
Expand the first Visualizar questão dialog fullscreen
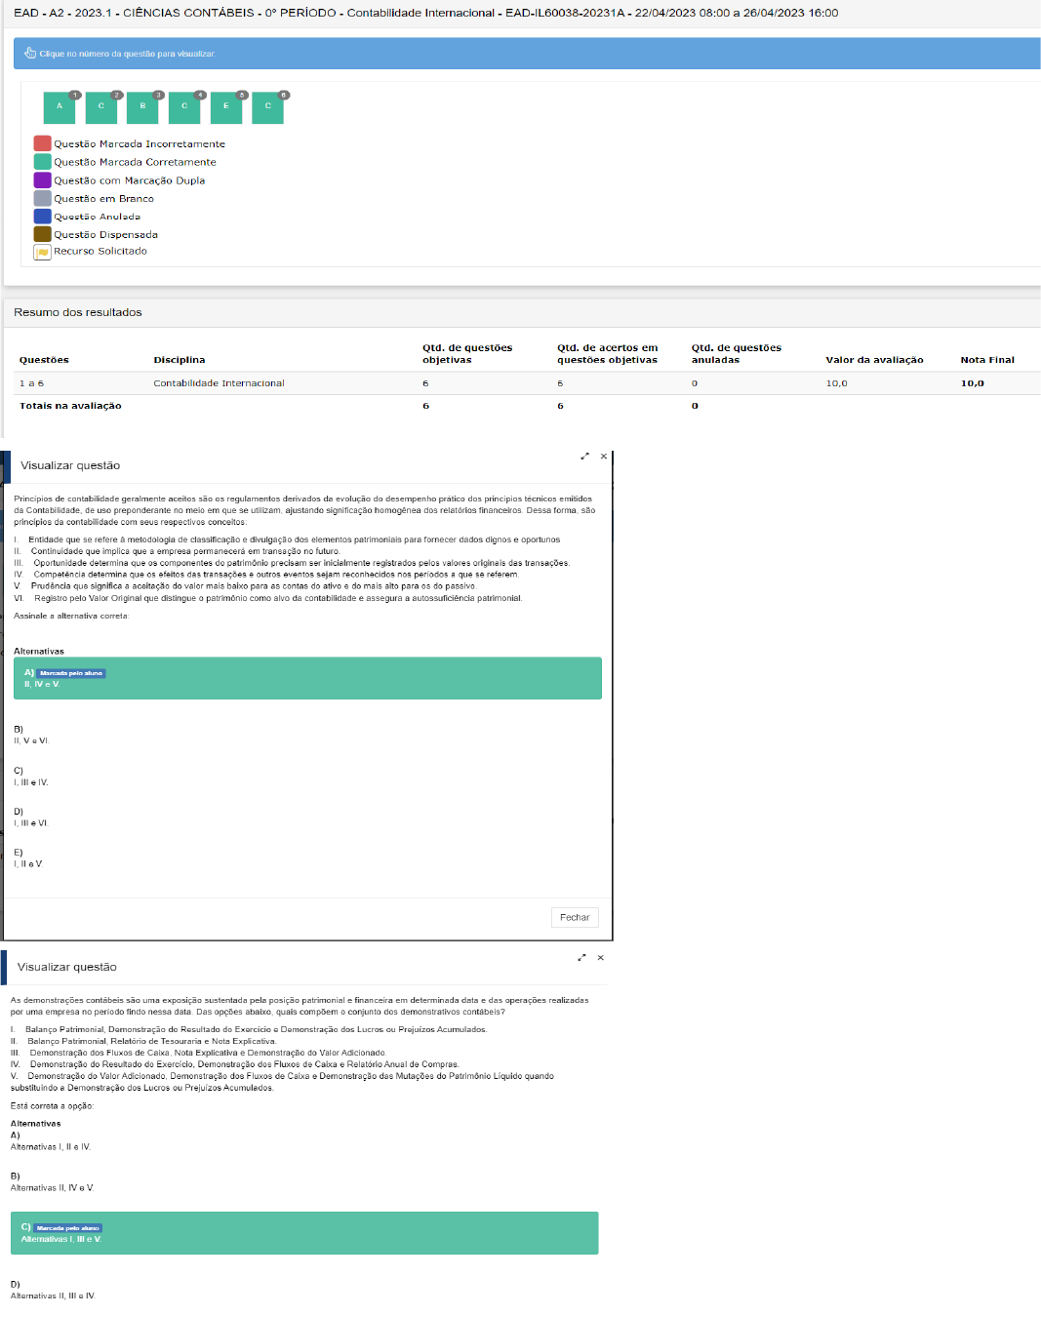[584, 457]
